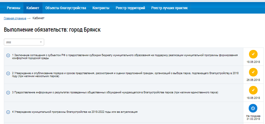Click the text of obligation 1 on the subsidy agreement
Screen dimensions: 265x124
coord(124,57)
